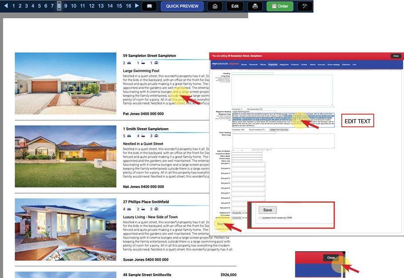404x278 pixels.
Task: Click the bathroom icon for 1 Smith Street
Action: tap(143, 136)
